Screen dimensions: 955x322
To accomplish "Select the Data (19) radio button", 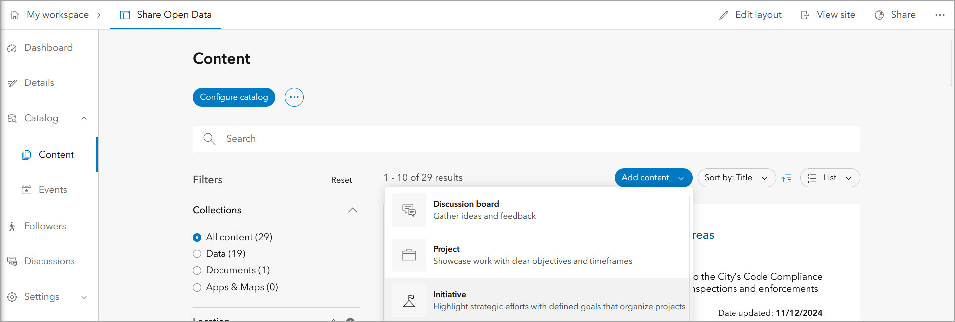I will [x=197, y=254].
